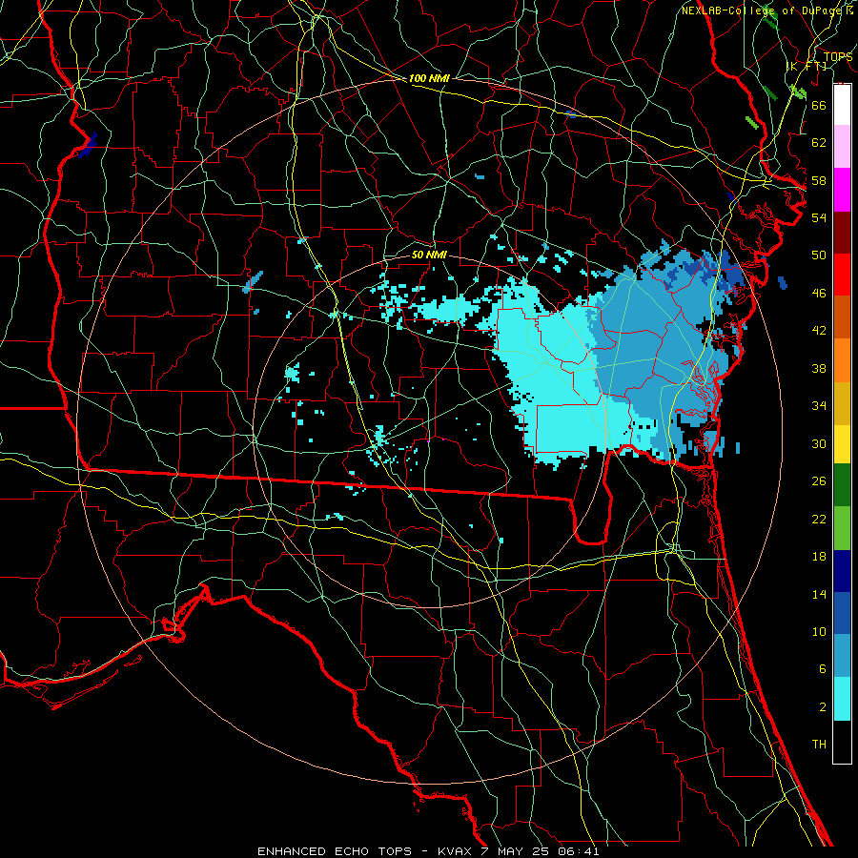Click the 'TH' legend label
Screen dimensions: 858x858
(819, 745)
